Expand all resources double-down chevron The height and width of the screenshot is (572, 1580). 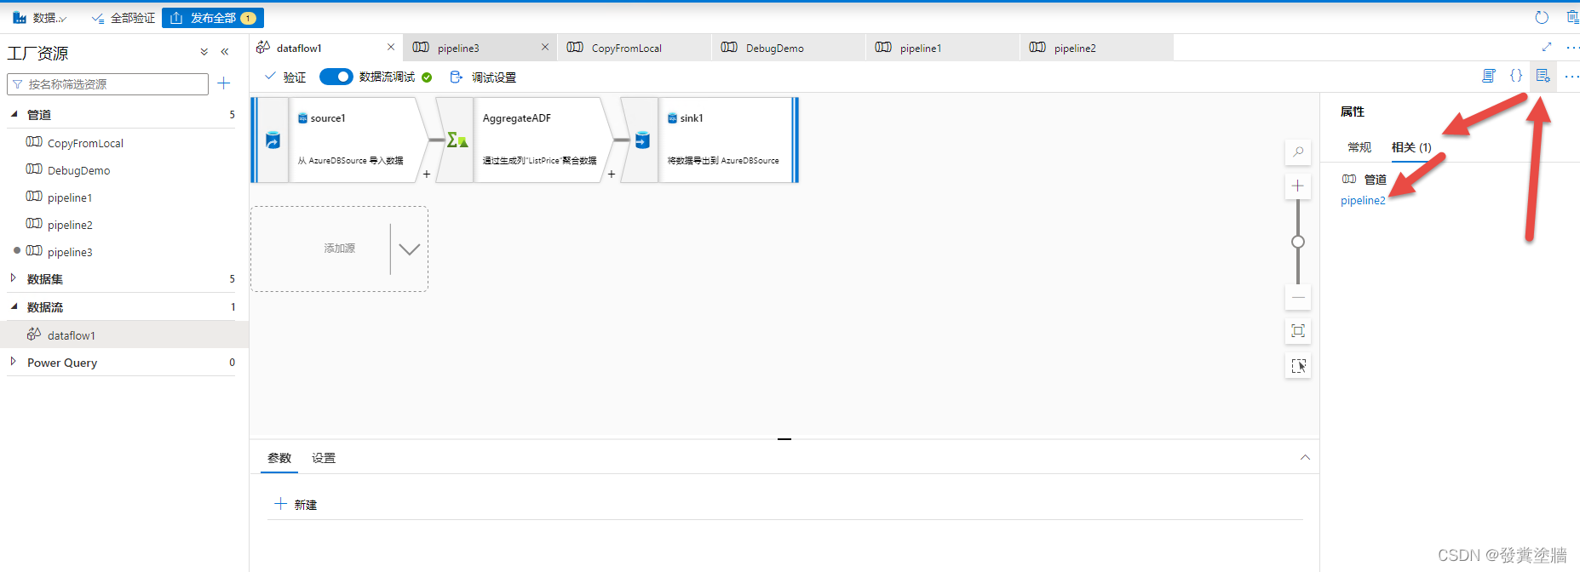pos(204,52)
